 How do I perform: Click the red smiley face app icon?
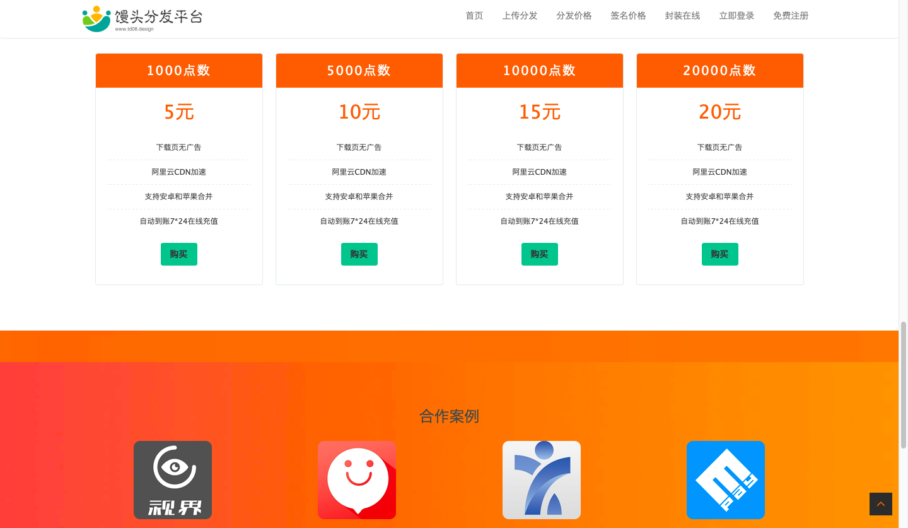(357, 479)
